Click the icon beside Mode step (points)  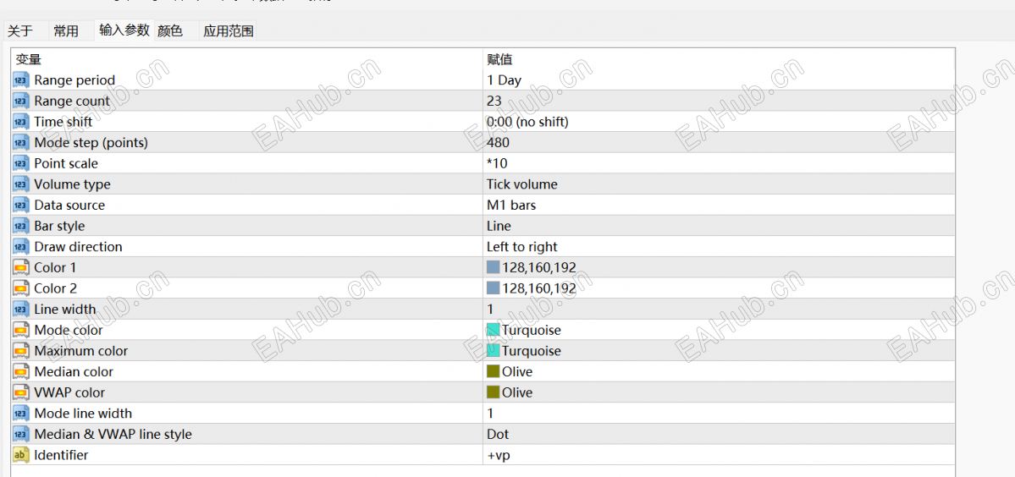21,143
